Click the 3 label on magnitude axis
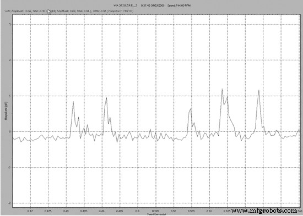Viewport: 303px width, 216px height. point(10,24)
